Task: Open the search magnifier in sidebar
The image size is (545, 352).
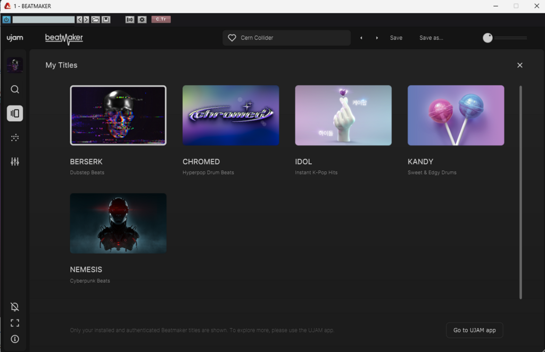Action: click(x=15, y=89)
